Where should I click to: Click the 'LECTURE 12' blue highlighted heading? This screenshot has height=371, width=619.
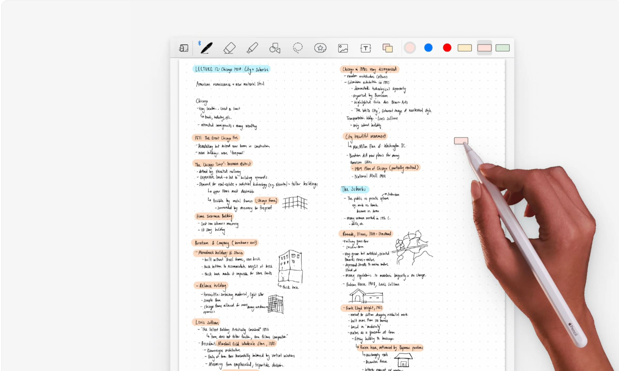point(231,69)
